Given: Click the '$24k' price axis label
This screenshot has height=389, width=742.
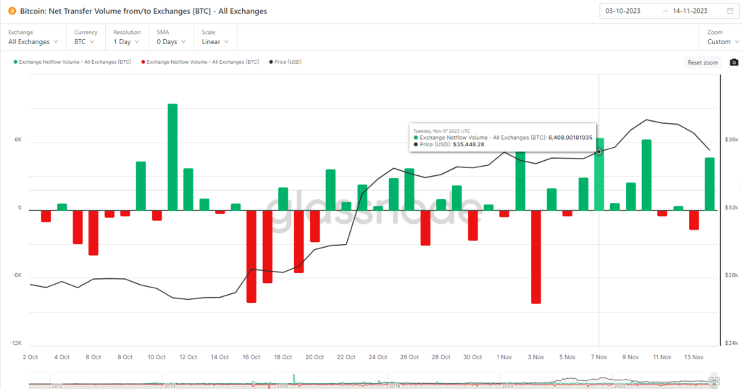Looking at the screenshot, I should coord(731,343).
